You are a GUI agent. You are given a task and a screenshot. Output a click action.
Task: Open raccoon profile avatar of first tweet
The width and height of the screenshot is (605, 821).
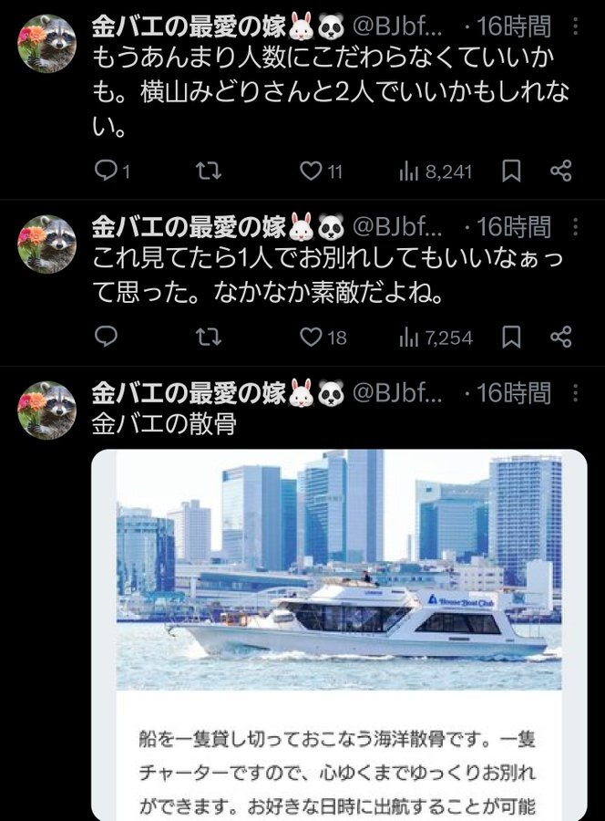47,44
